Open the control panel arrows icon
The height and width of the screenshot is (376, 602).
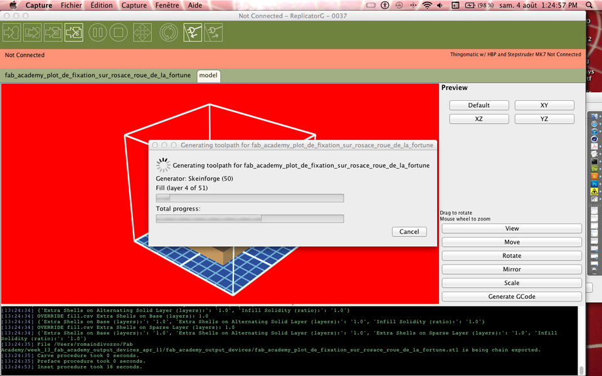(142, 33)
